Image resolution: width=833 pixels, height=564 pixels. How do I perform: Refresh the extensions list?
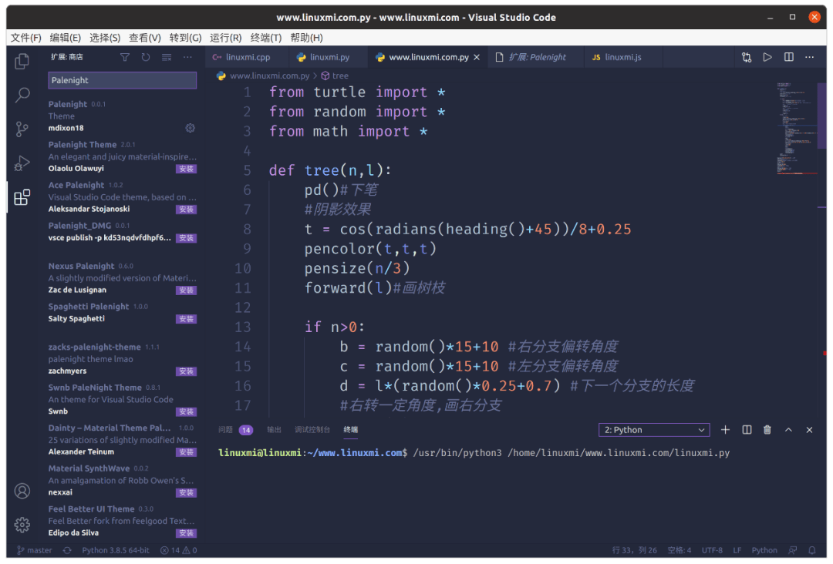(x=146, y=57)
